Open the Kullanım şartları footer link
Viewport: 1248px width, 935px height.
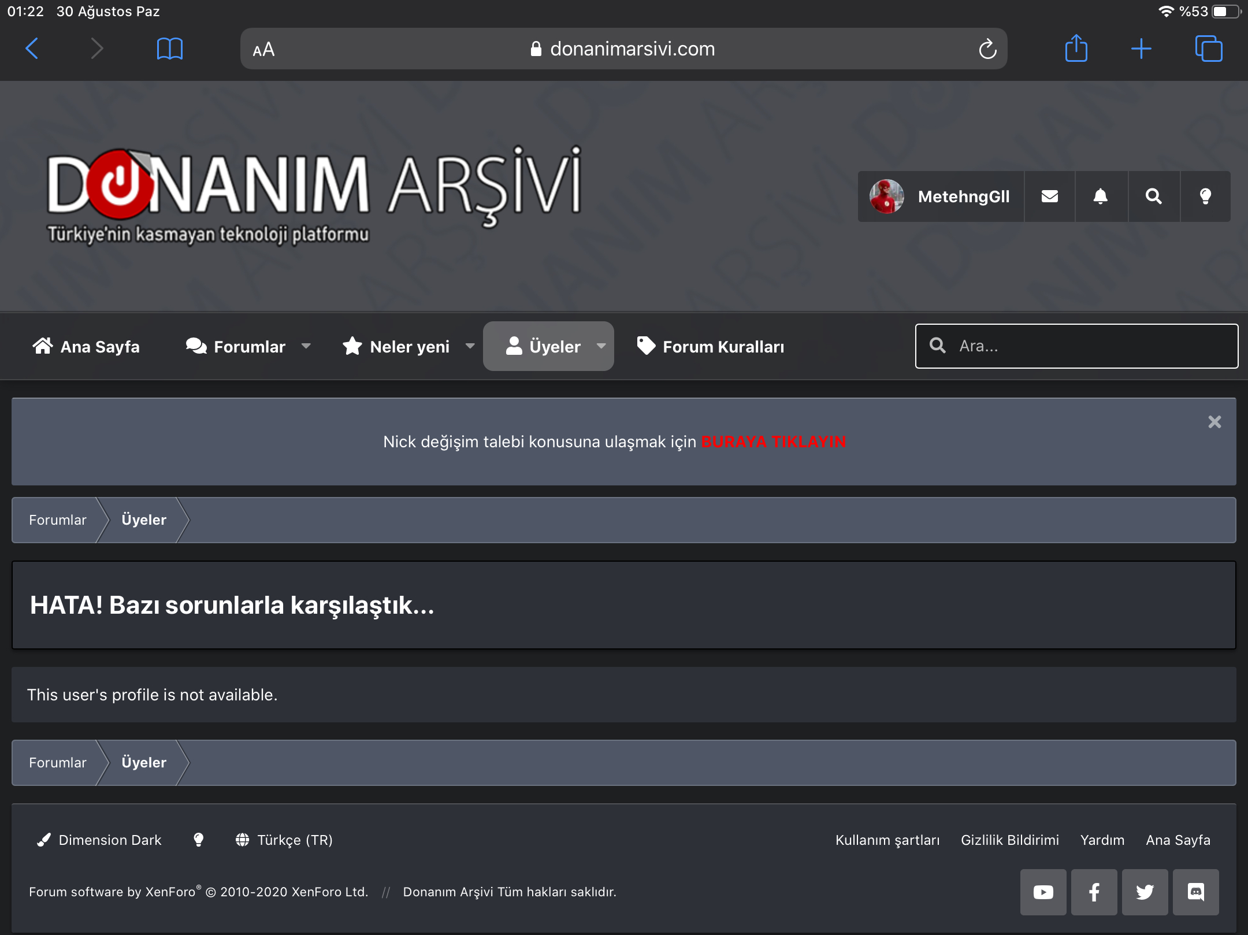pyautogui.click(x=887, y=840)
